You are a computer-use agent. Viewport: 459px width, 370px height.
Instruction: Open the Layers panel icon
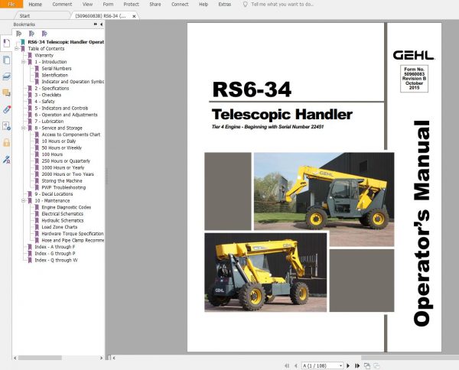coord(6,76)
